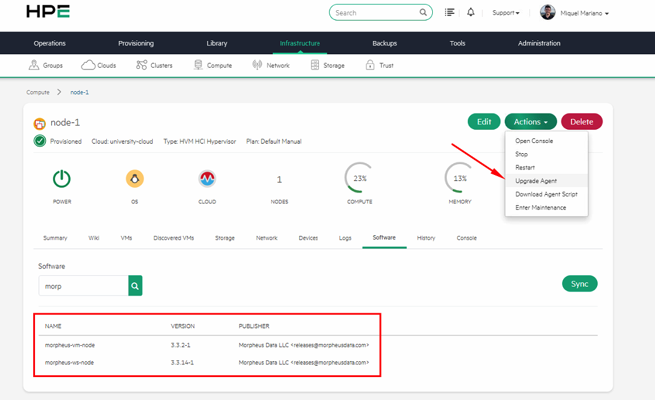655x400 pixels.
Task: Click the Storage icon in submenu
Action: pos(315,65)
